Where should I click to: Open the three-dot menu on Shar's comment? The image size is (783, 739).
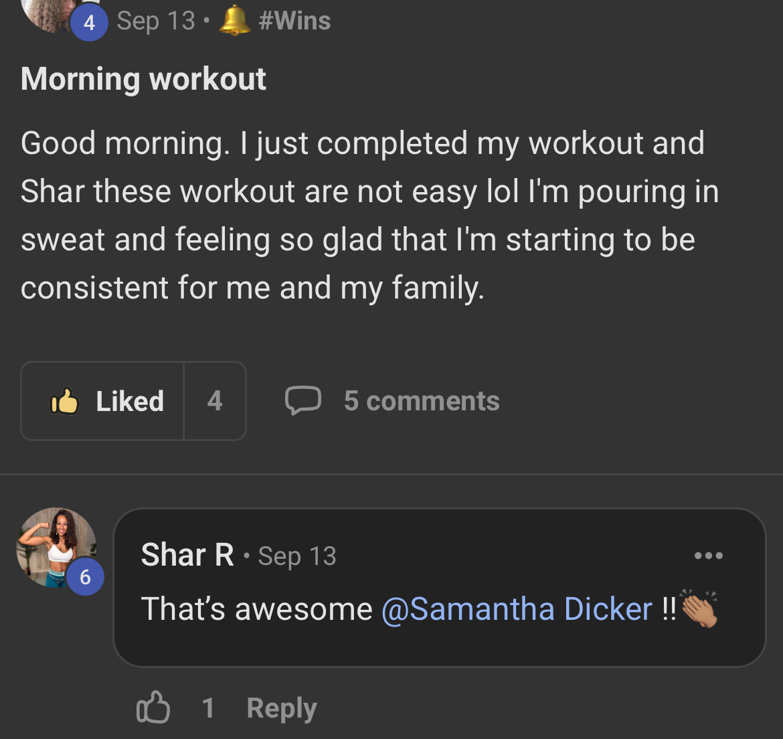[709, 555]
